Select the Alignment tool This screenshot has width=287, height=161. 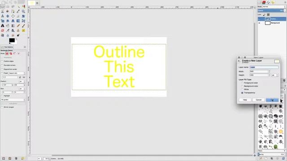13,16
